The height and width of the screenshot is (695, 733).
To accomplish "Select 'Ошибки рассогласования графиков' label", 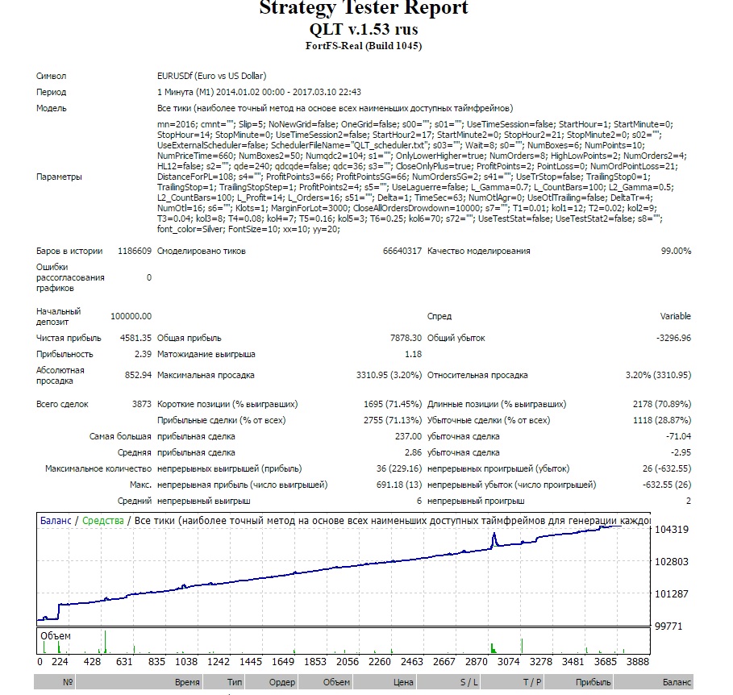I will coord(71,277).
